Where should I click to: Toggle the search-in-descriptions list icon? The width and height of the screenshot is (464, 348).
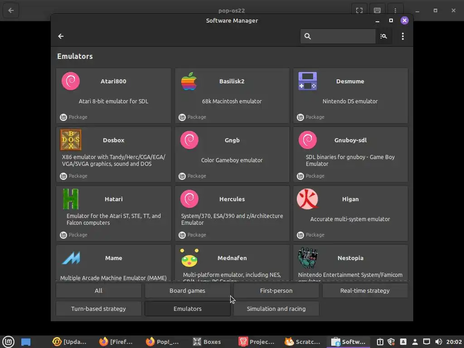[x=383, y=36]
